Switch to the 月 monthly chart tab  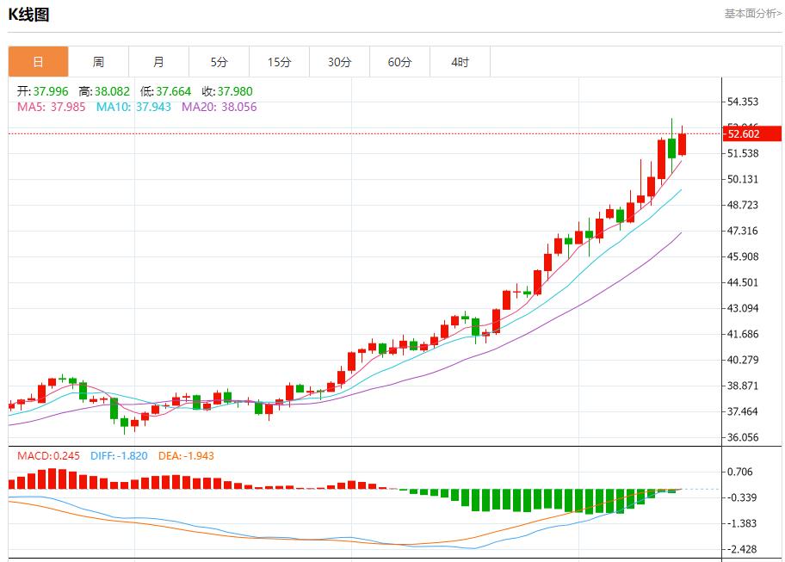click(158, 61)
